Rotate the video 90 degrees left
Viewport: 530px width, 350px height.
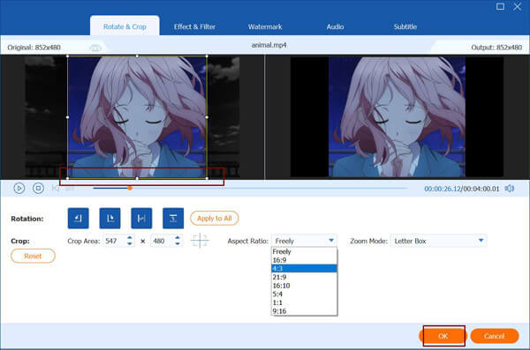(78, 219)
